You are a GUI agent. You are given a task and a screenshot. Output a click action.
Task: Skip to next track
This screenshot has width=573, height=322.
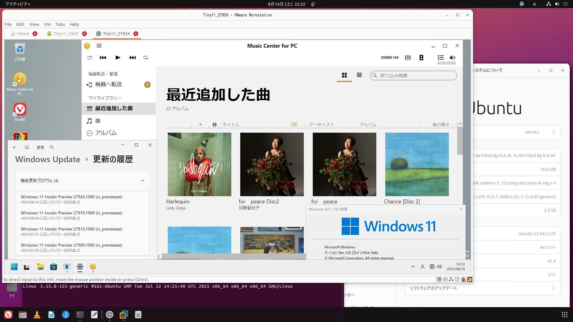coord(133,58)
